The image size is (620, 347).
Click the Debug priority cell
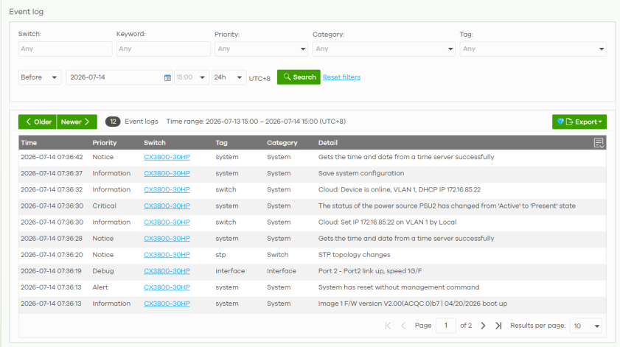pyautogui.click(x=103, y=270)
